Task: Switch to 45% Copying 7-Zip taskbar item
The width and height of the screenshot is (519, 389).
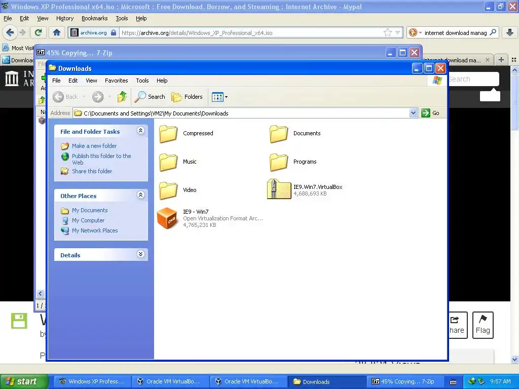Action: pyautogui.click(x=404, y=381)
